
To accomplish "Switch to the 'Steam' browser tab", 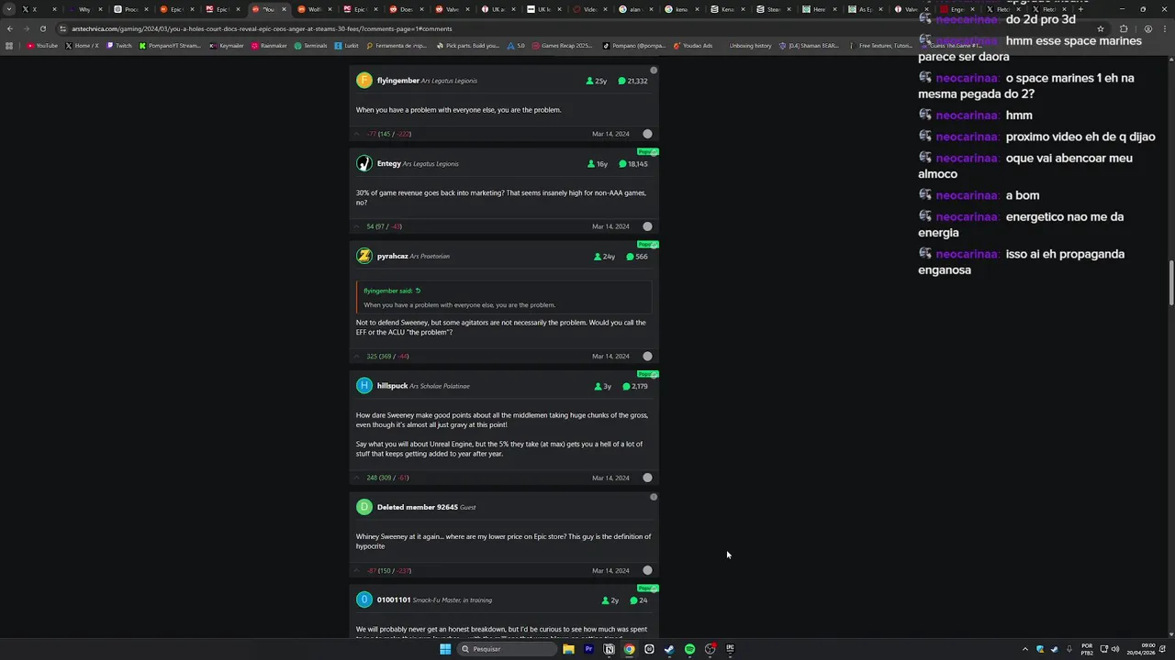I will pyautogui.click(x=774, y=9).
